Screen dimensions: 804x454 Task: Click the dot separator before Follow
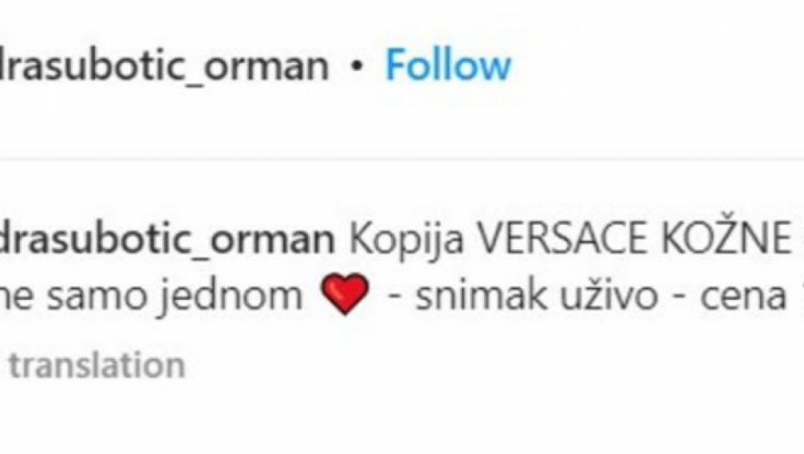point(357,67)
